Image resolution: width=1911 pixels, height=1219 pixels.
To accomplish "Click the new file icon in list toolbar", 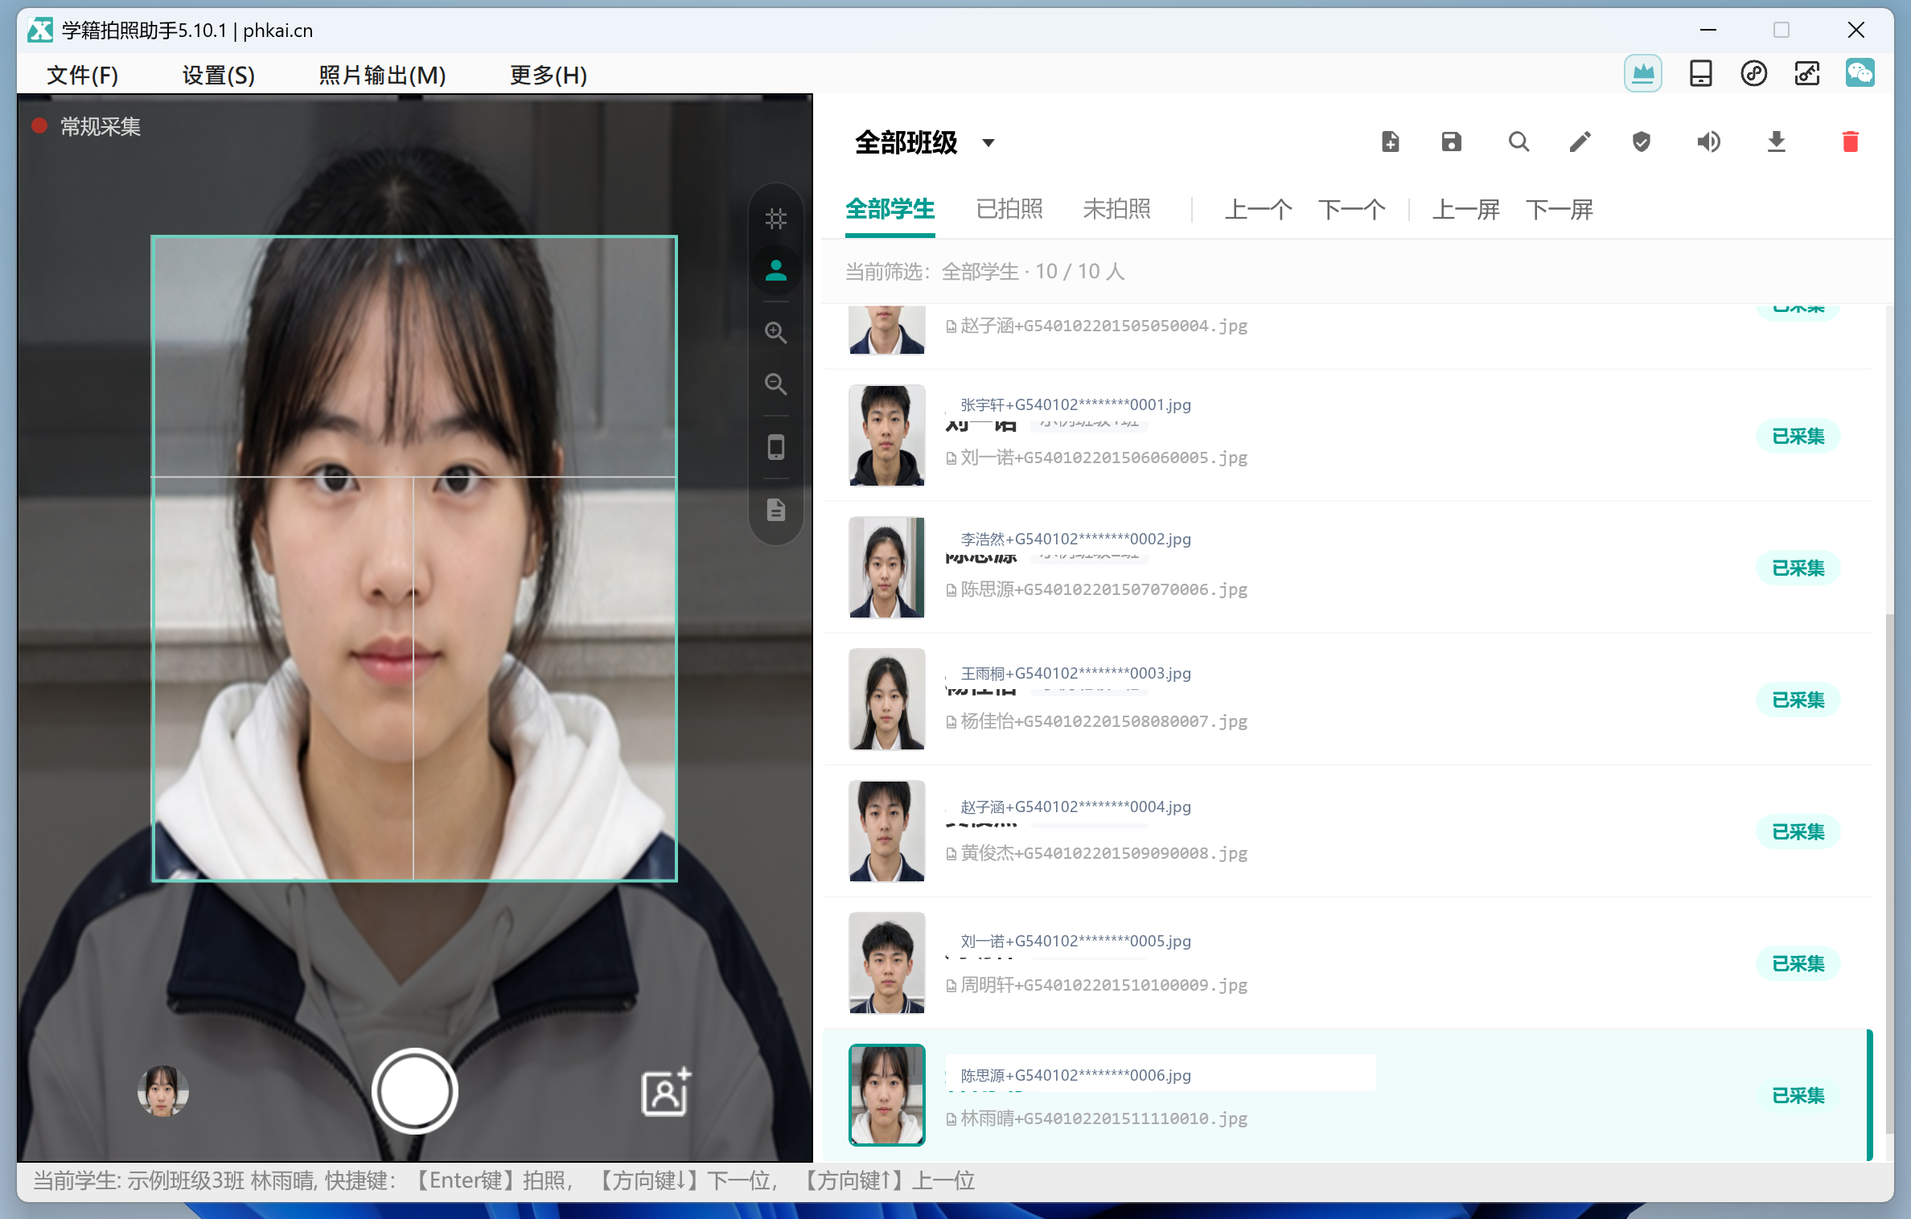I will click(x=1391, y=142).
